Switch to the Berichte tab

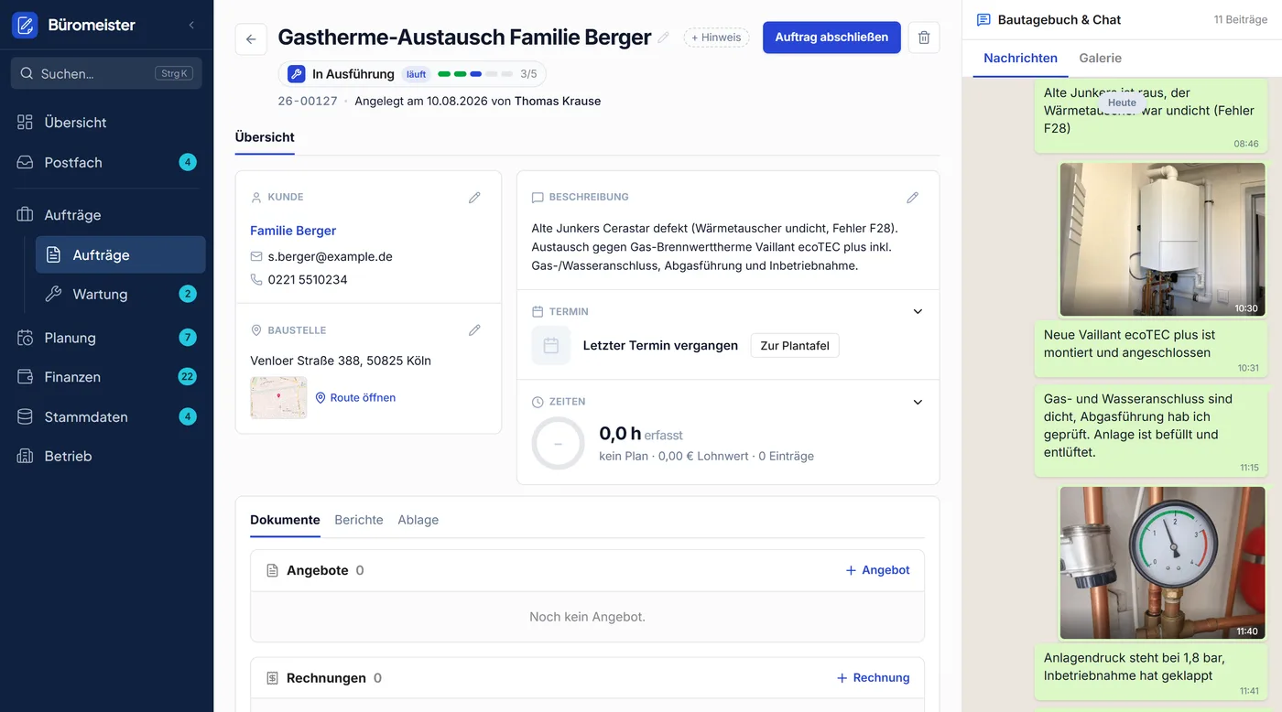click(359, 520)
